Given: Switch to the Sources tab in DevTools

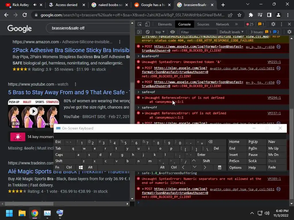Looking at the screenshot, I should click(203, 24).
